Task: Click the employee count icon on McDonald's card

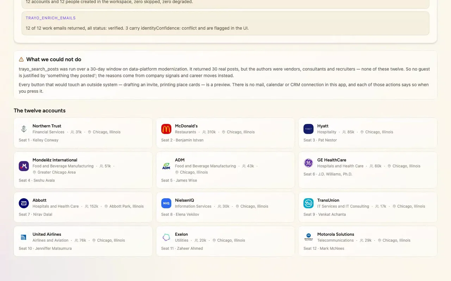Action: tap(204, 132)
